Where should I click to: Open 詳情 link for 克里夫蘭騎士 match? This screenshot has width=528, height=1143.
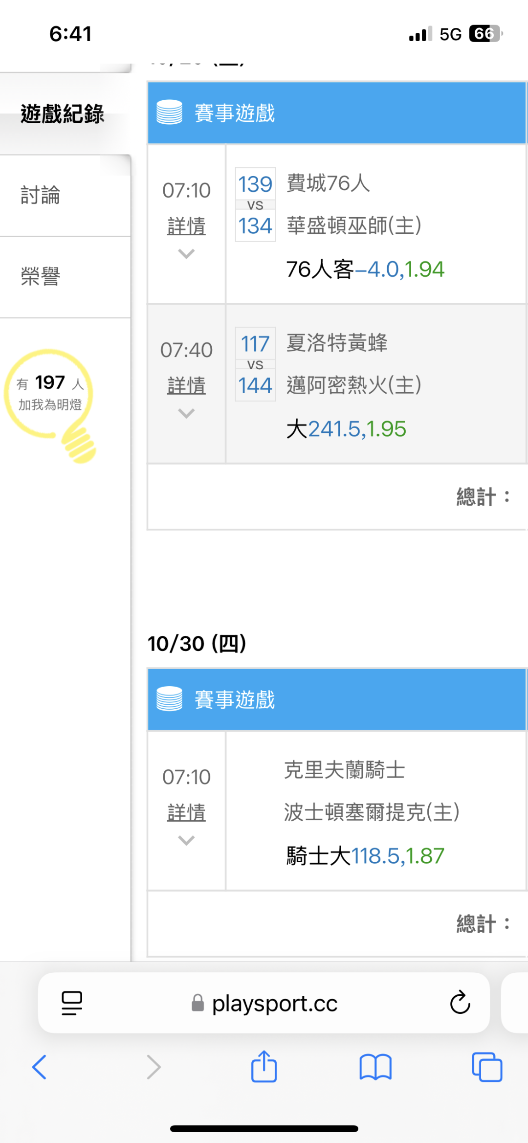point(186,812)
